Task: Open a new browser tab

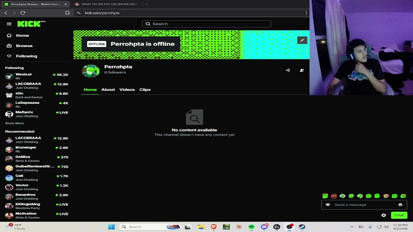Action: click(x=147, y=4)
